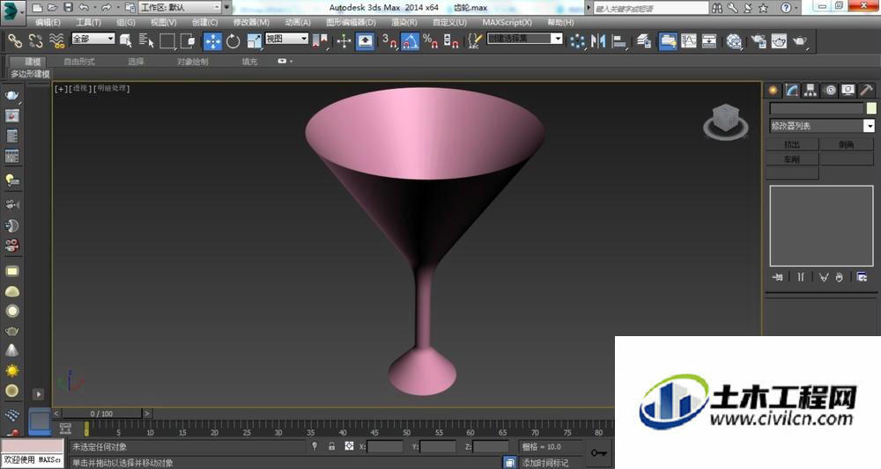
Task: Switch to the Motion command panel tab
Action: pyautogui.click(x=829, y=90)
